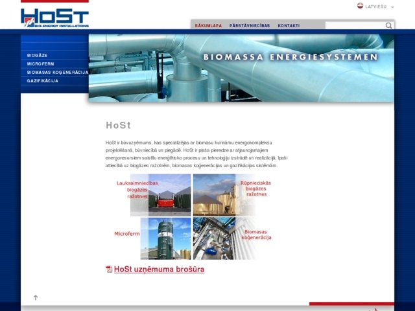
Task: Open the cogeneration pipes interior photo
Action: click(x=215, y=238)
